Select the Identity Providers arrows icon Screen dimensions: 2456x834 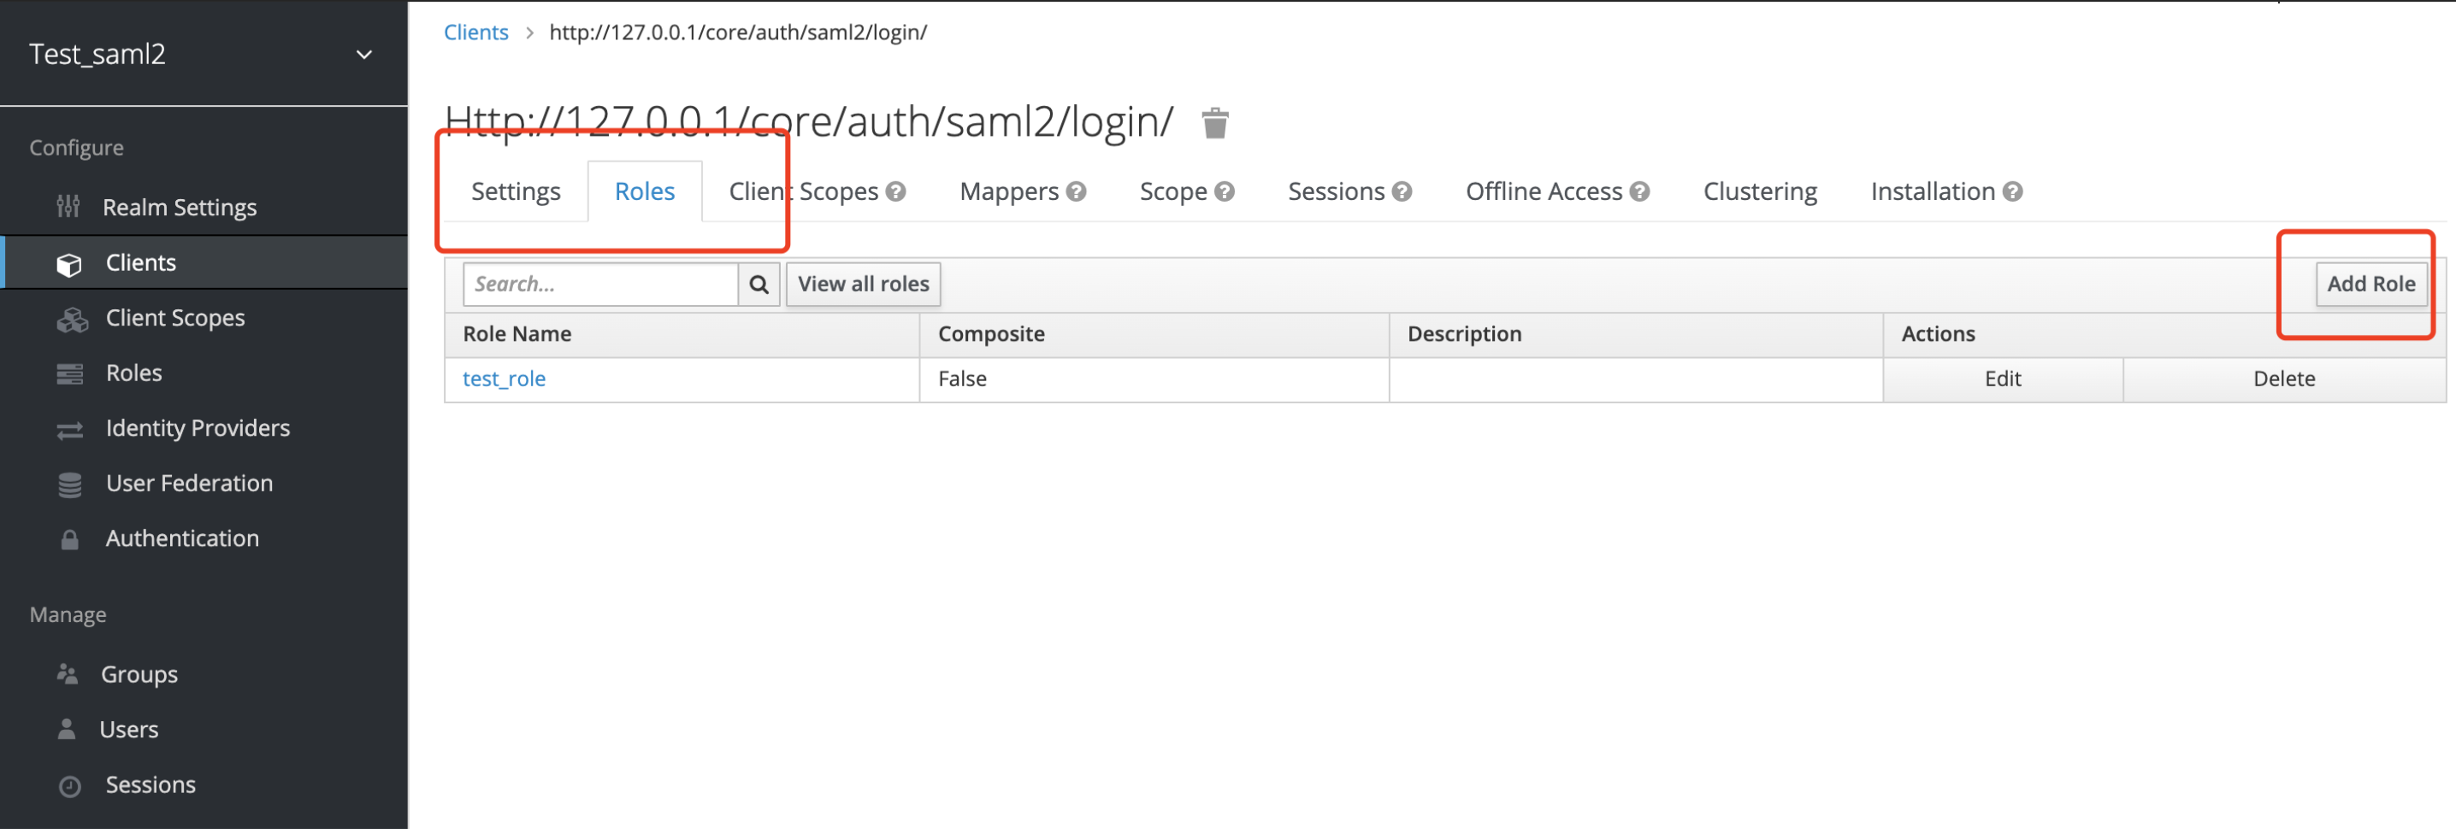(69, 428)
